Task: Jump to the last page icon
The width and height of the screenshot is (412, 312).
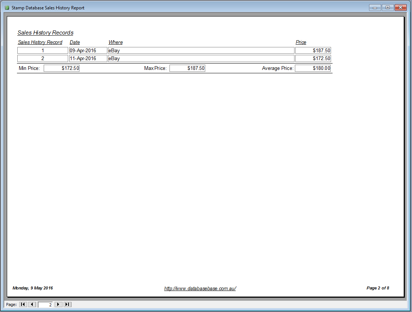Action: point(67,304)
